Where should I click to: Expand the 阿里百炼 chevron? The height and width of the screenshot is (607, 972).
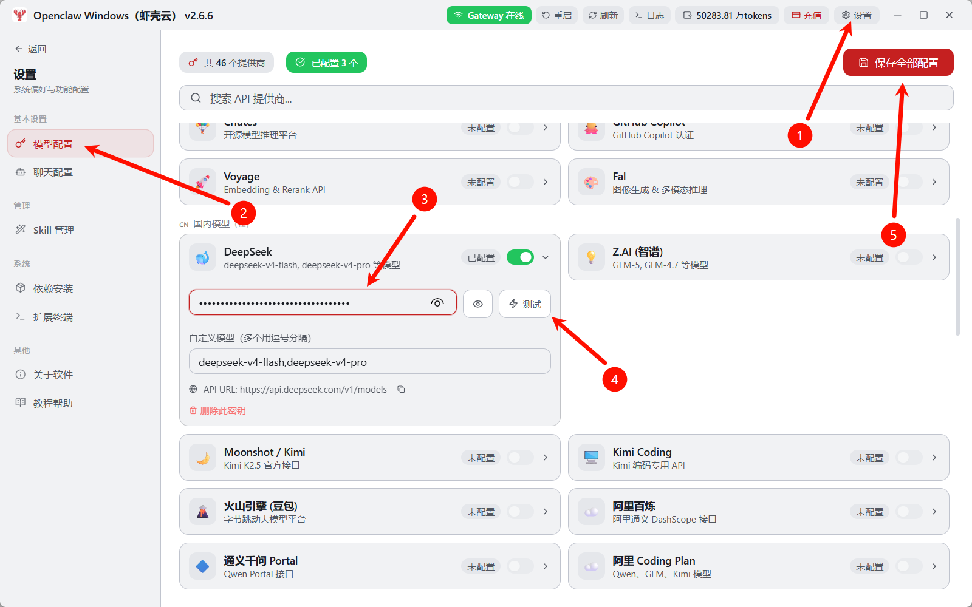tap(934, 512)
